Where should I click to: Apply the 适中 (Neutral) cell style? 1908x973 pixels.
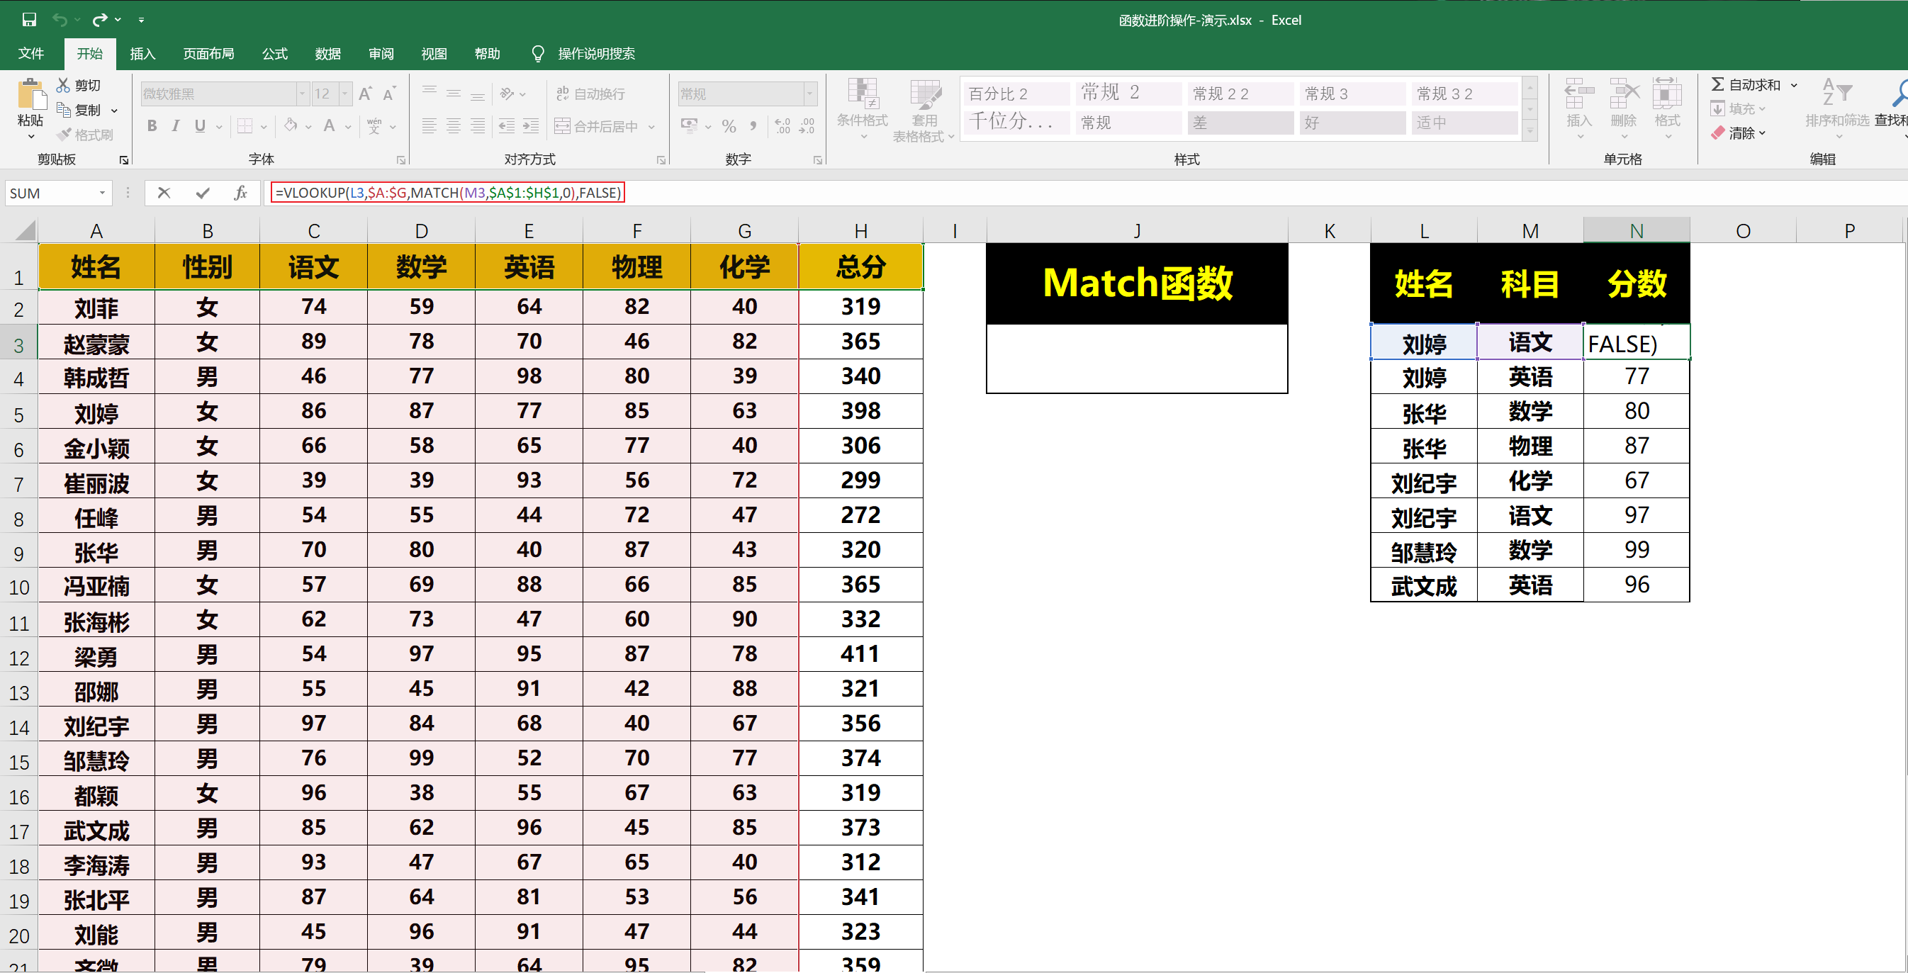tap(1464, 123)
